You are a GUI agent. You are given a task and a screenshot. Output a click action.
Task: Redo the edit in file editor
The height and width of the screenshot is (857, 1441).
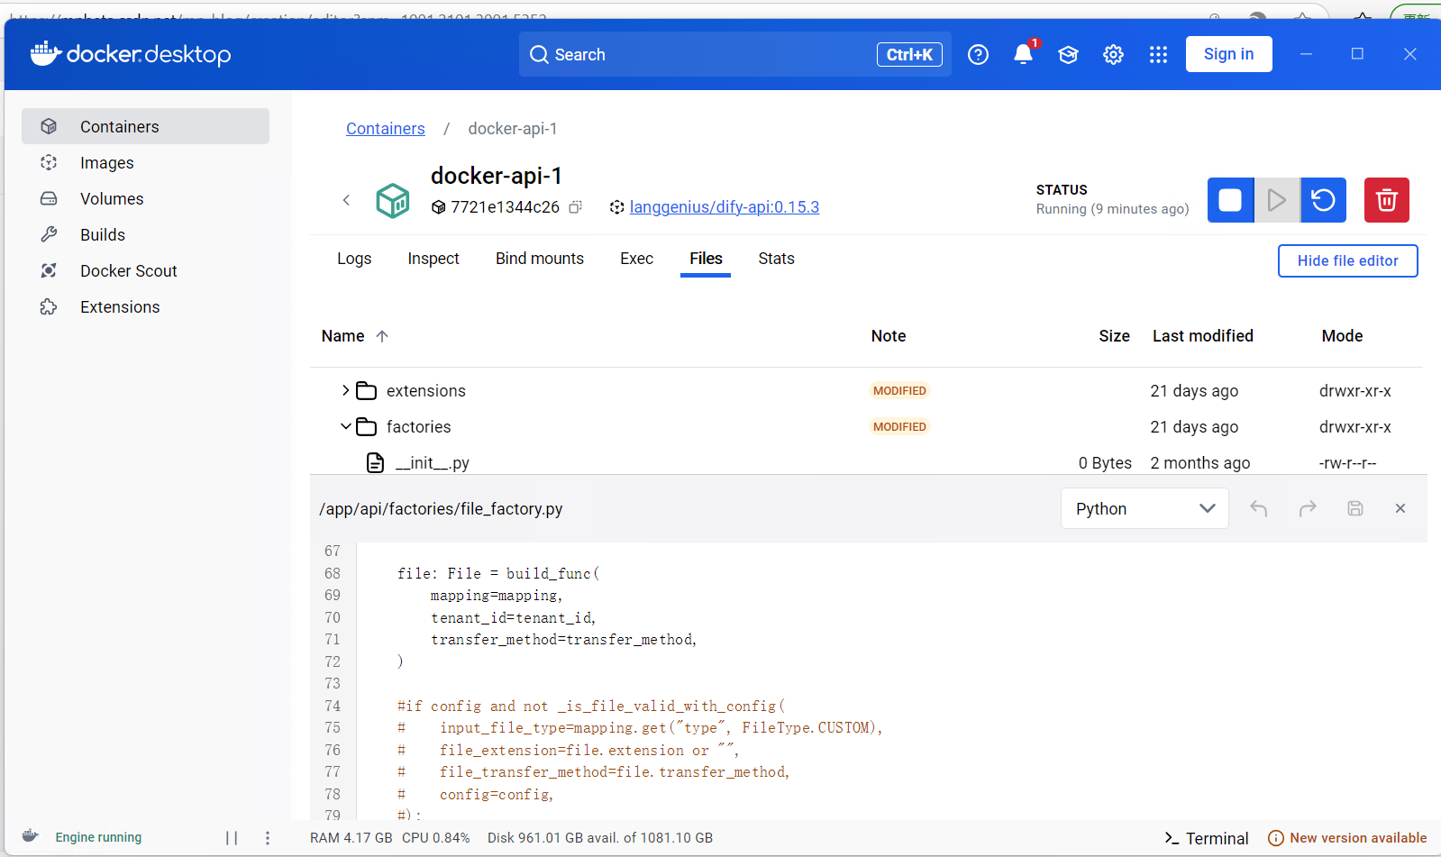(1308, 508)
